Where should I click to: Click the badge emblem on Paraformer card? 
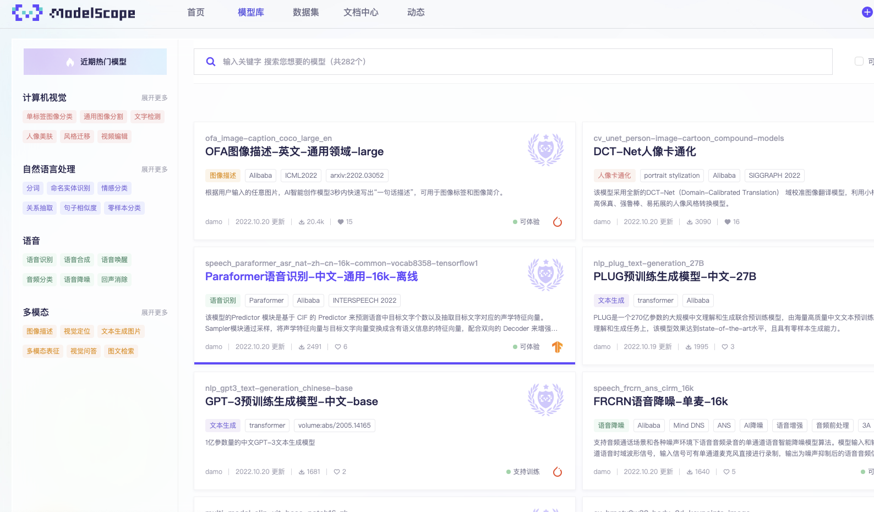pyautogui.click(x=545, y=274)
